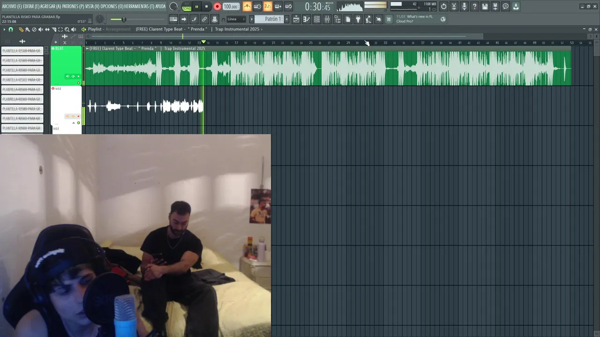The width and height of the screenshot is (600, 337).
Task: Open the global snap dropdown showing Línea
Action: (236, 19)
